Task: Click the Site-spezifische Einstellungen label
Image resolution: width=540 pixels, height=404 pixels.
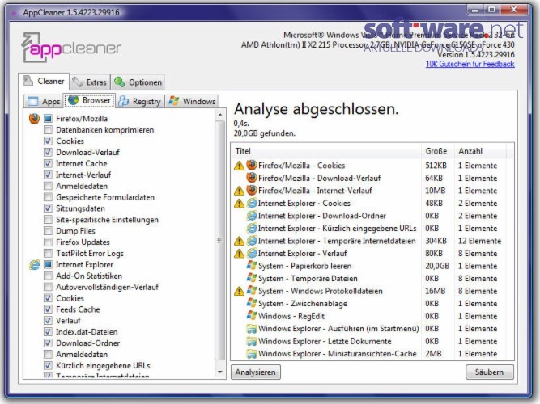Action: (108, 220)
